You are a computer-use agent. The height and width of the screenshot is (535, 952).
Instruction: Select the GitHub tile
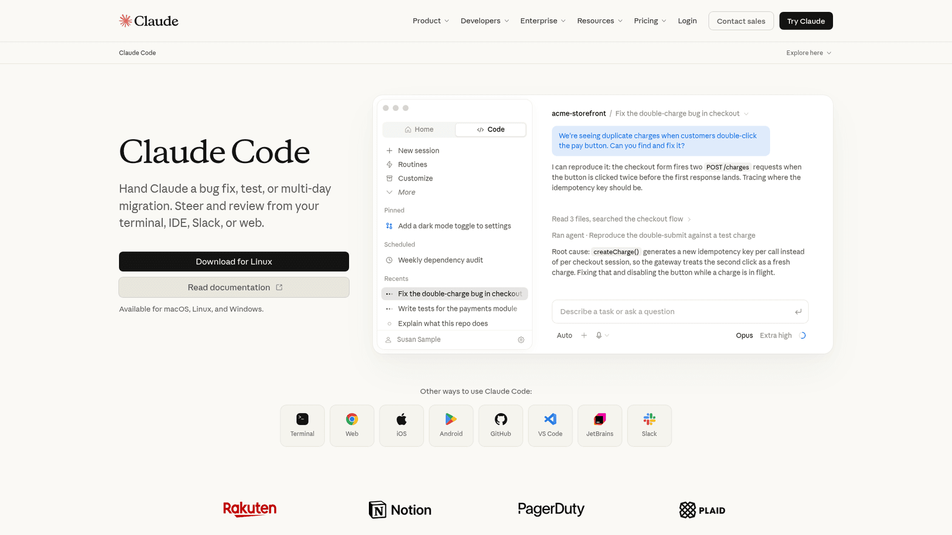501,426
